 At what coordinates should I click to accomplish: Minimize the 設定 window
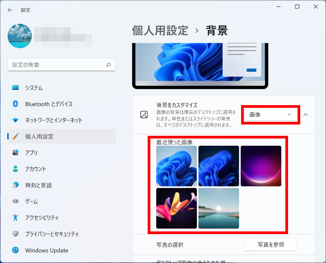click(x=279, y=7)
